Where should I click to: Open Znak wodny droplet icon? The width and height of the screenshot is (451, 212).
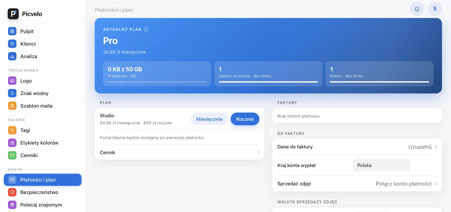tap(12, 93)
